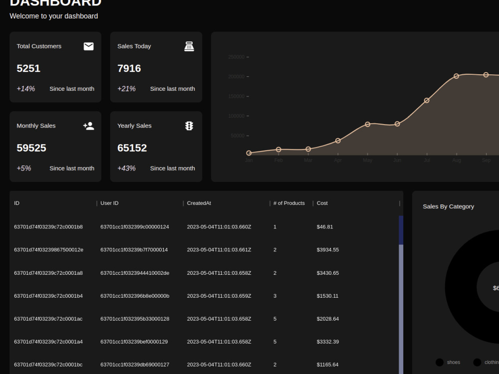The height and width of the screenshot is (374, 499).
Task: Click the Sales Today value 7916
Action: click(x=129, y=68)
